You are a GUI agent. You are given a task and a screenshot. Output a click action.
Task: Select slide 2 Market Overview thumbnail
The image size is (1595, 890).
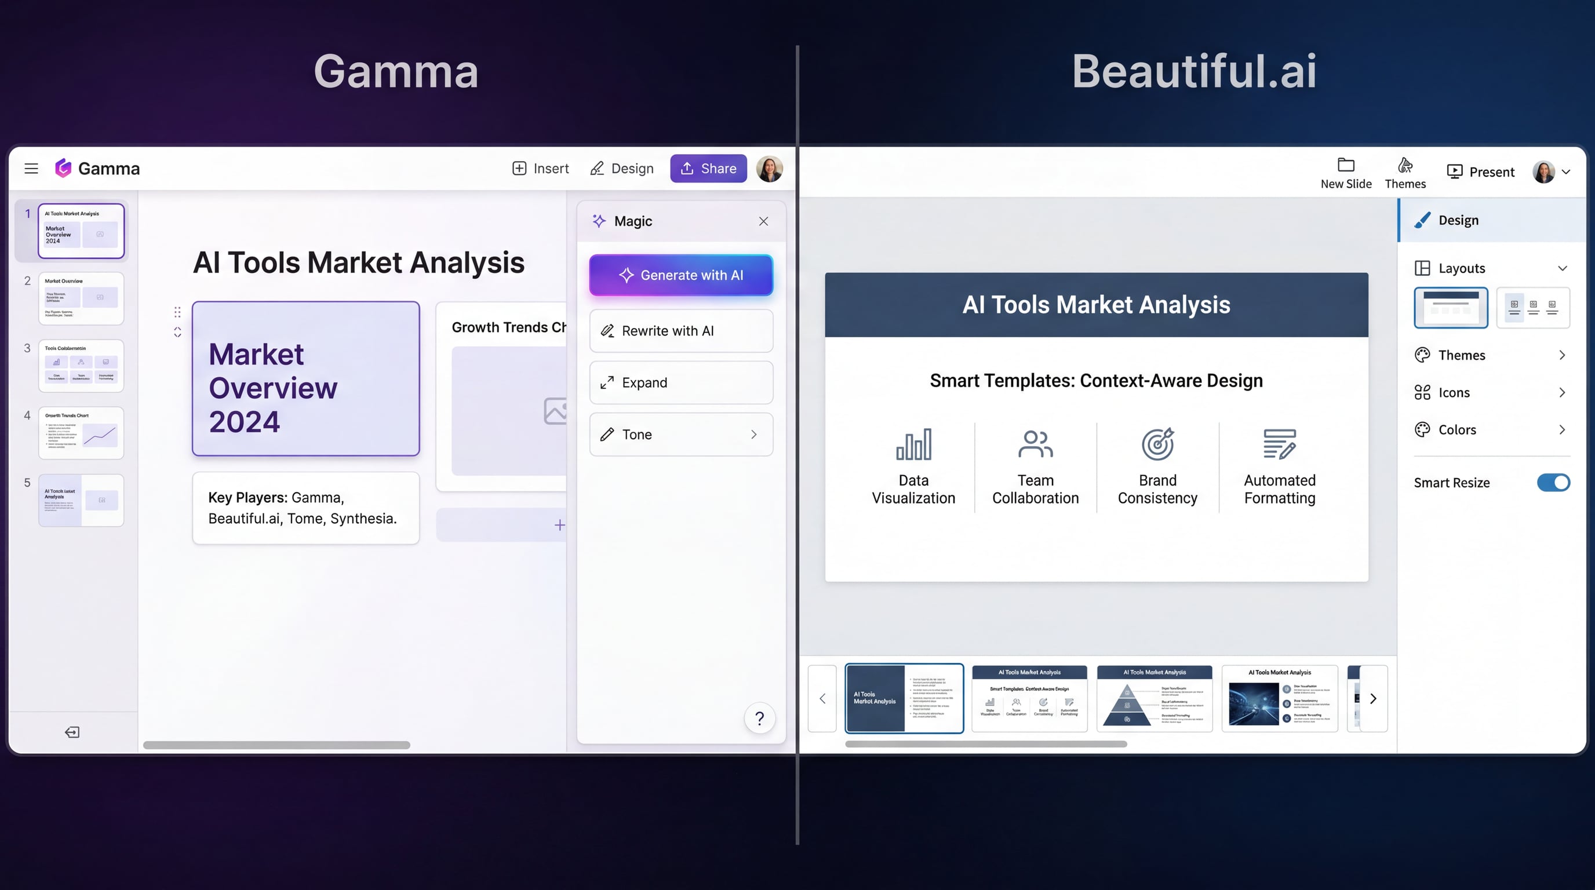(x=81, y=298)
